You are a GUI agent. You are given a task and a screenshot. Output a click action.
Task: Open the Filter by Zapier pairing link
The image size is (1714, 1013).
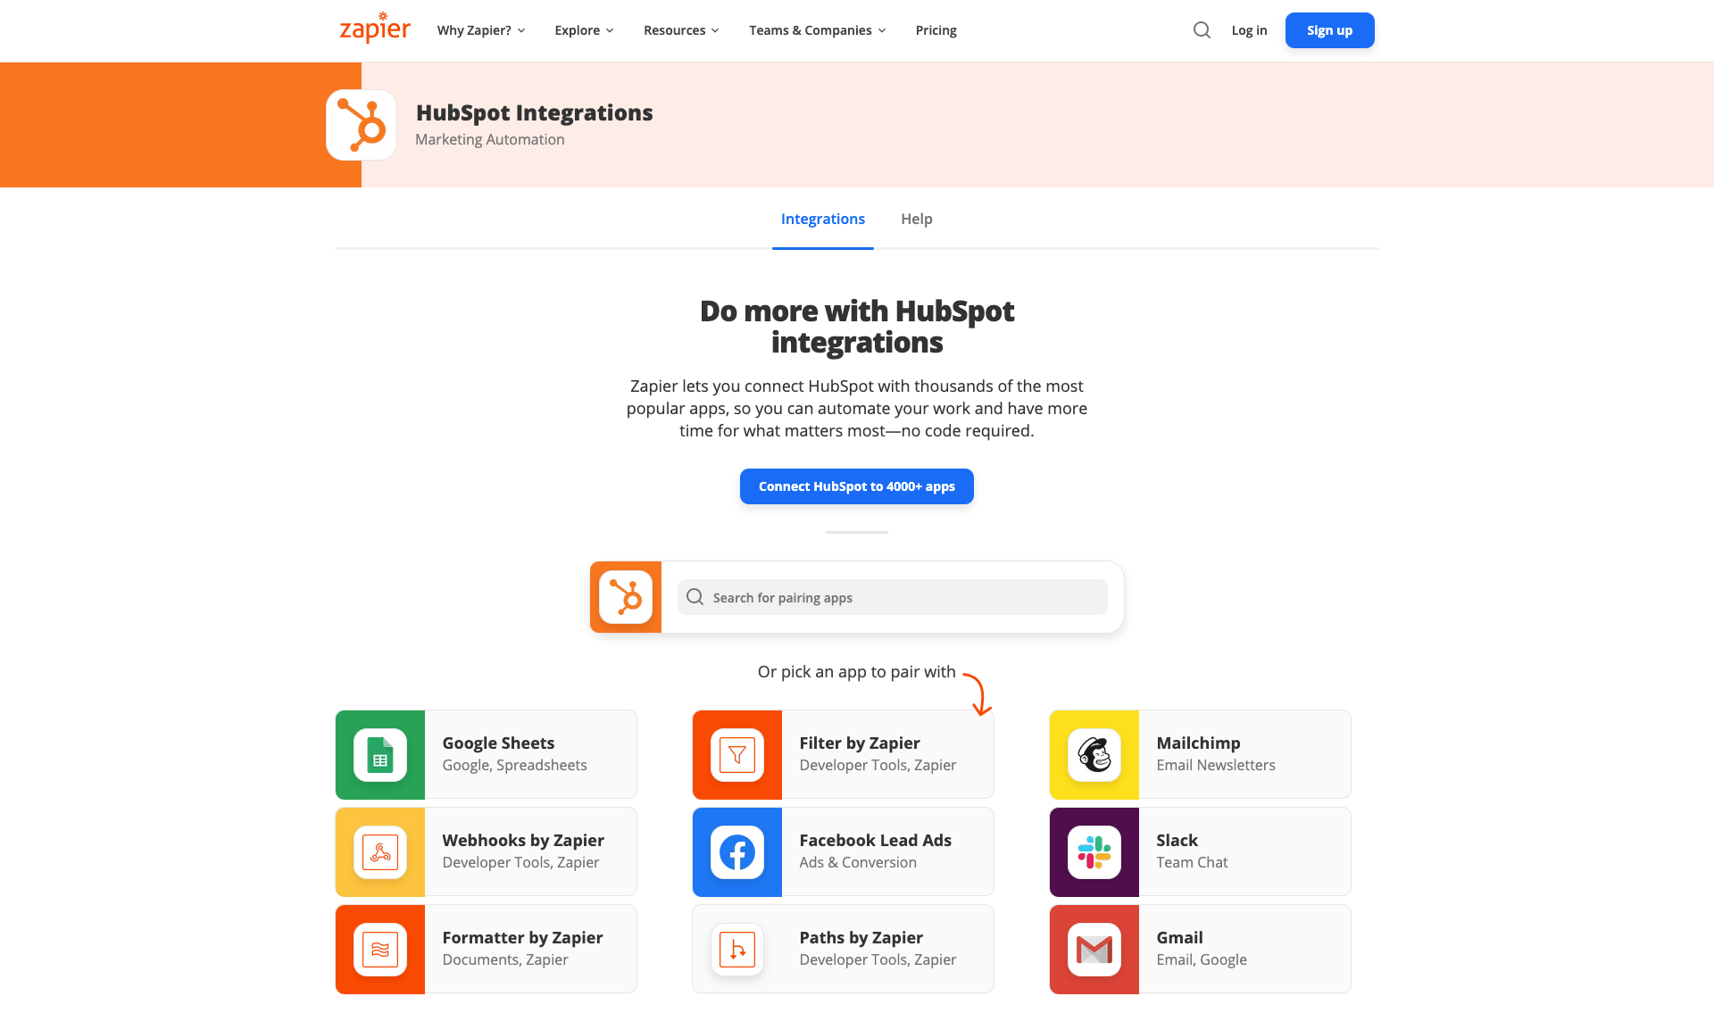(843, 754)
